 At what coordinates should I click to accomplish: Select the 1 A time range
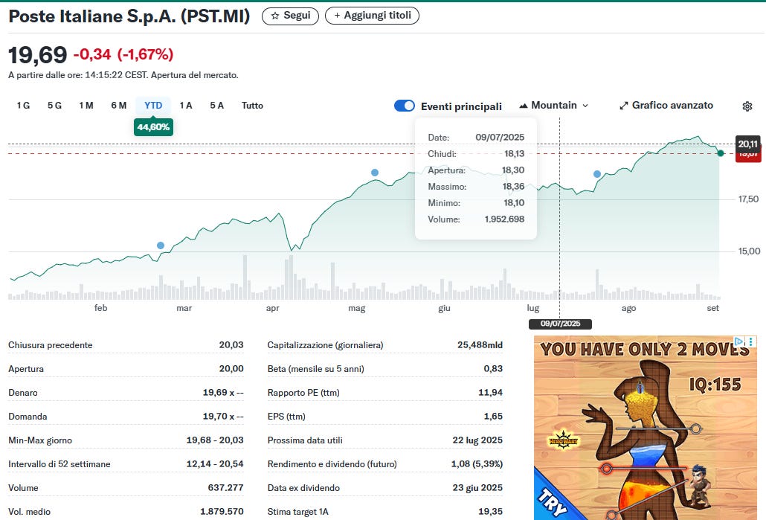pos(186,106)
